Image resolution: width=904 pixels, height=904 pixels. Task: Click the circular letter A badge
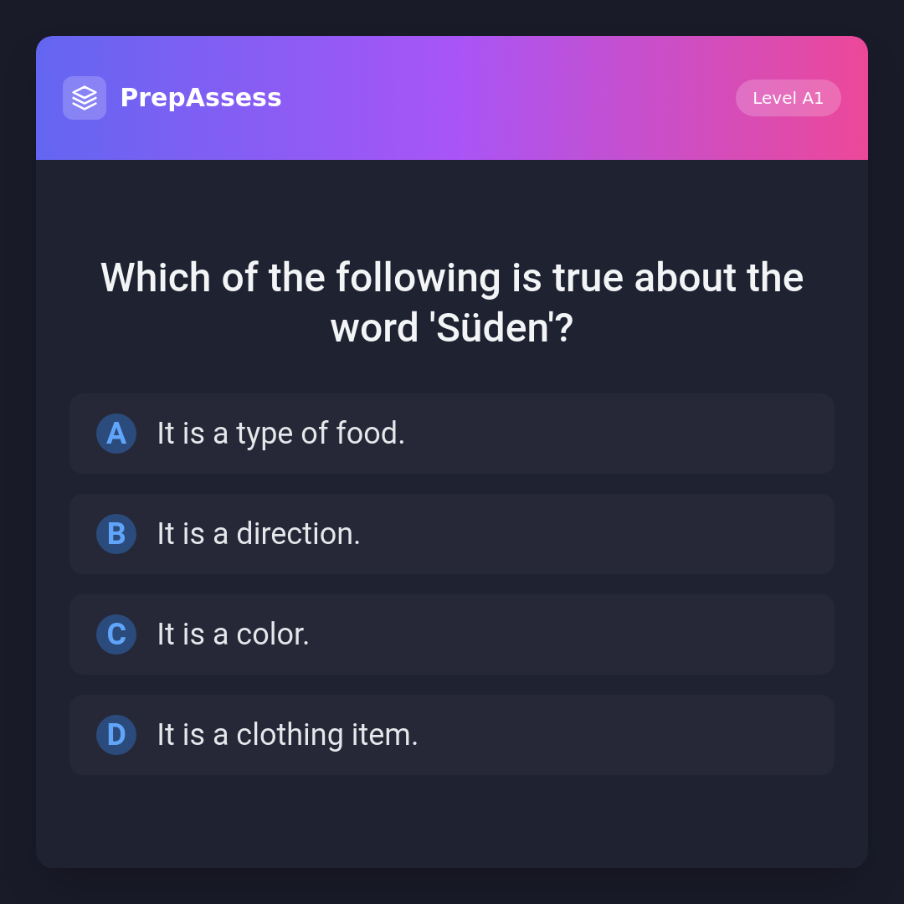[116, 434]
